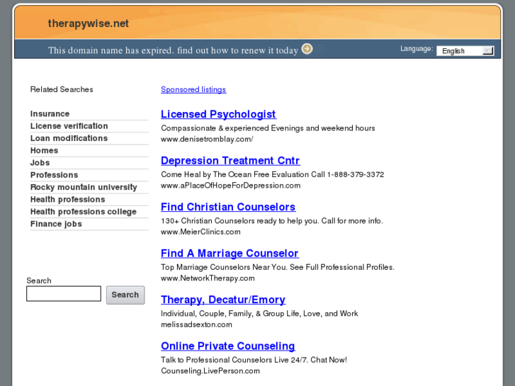Click the www.denisetromblay.com/ URL text
Screen dimensions: 515x386
pos(207,139)
